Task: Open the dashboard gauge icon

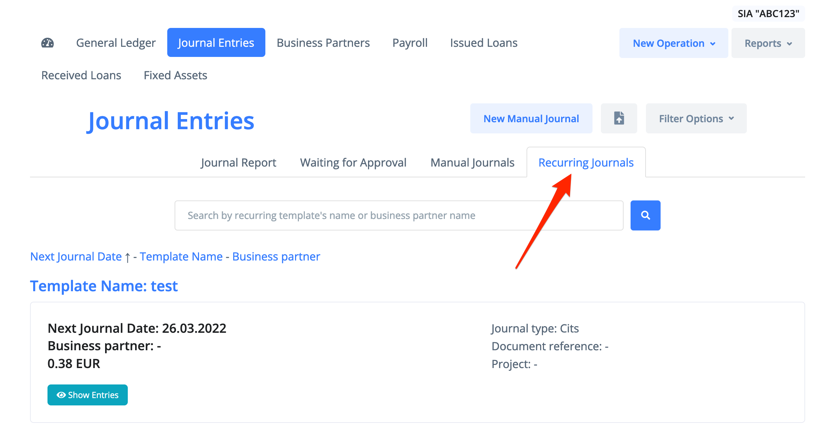Action: pyautogui.click(x=47, y=43)
